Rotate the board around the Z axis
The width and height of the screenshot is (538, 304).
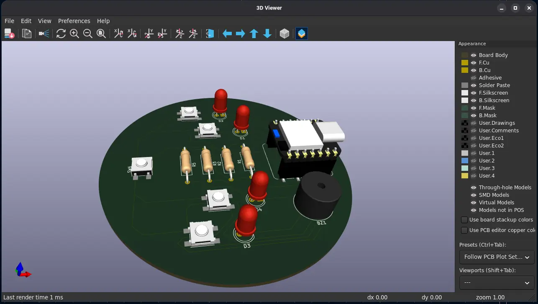(x=180, y=33)
